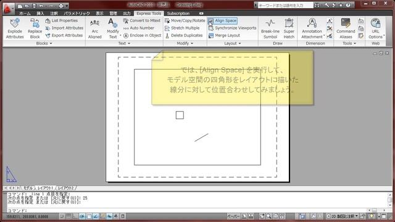395x222 pixels.
Task: Toggle lineweight display status button
Action: click(x=116, y=216)
